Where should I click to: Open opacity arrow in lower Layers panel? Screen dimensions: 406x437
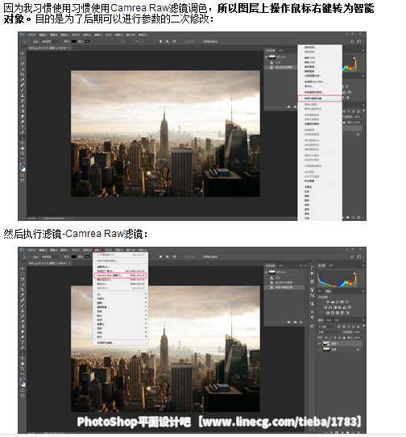[x=363, y=332]
